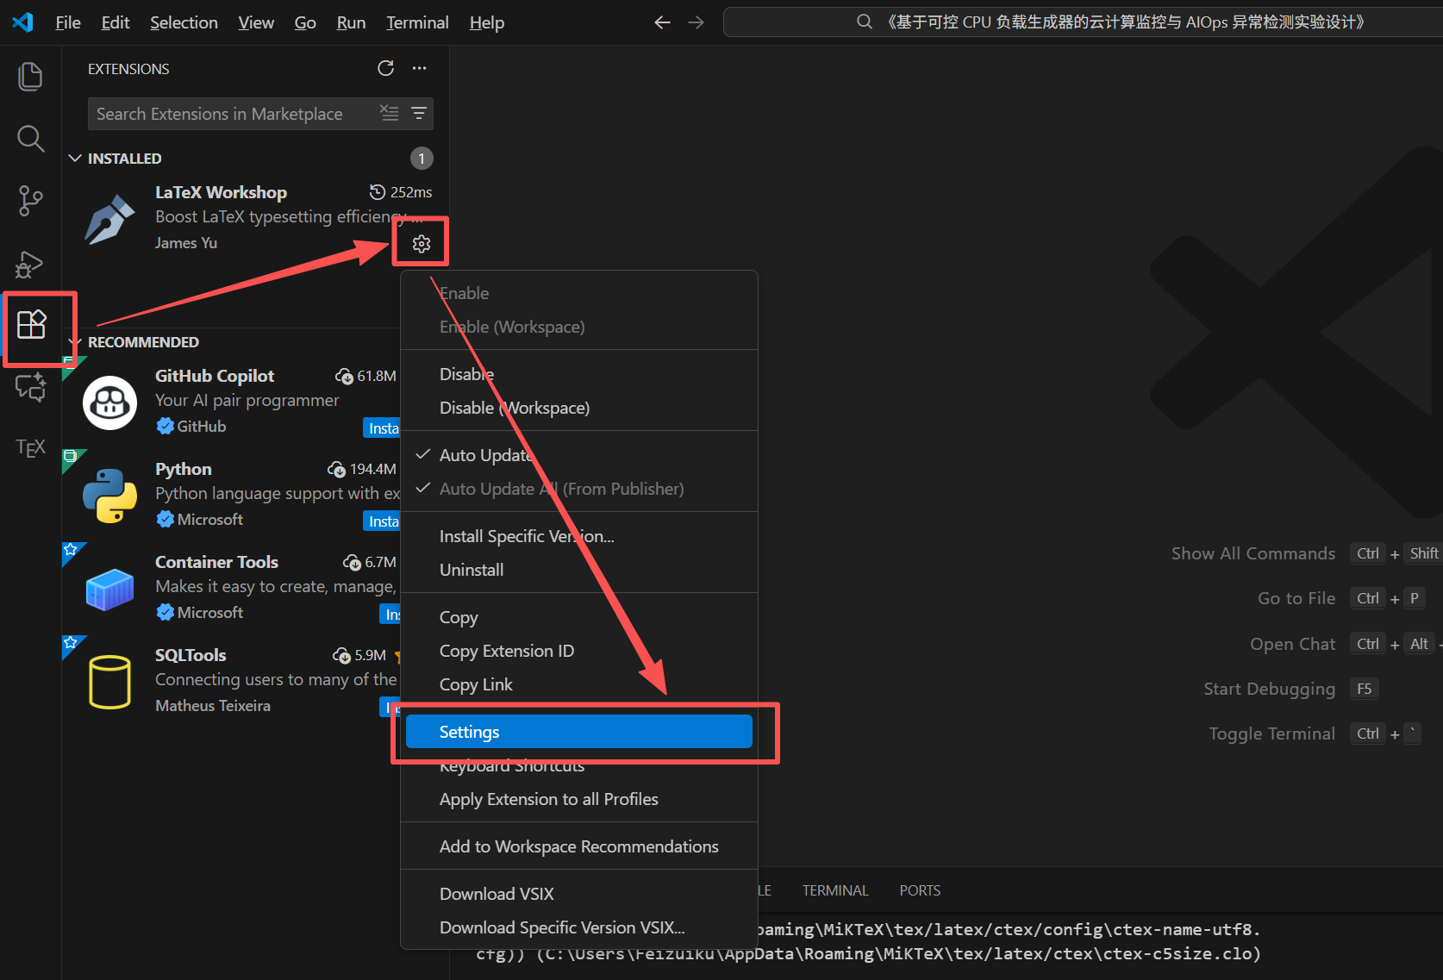Choose Download Specific Version VSIX...

pos(579,927)
